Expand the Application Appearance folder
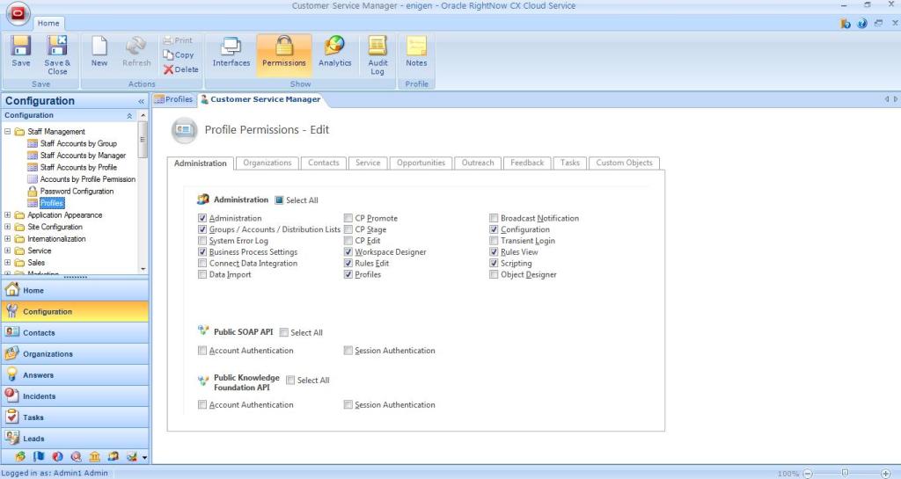Image resolution: width=901 pixels, height=479 pixels. (8, 215)
